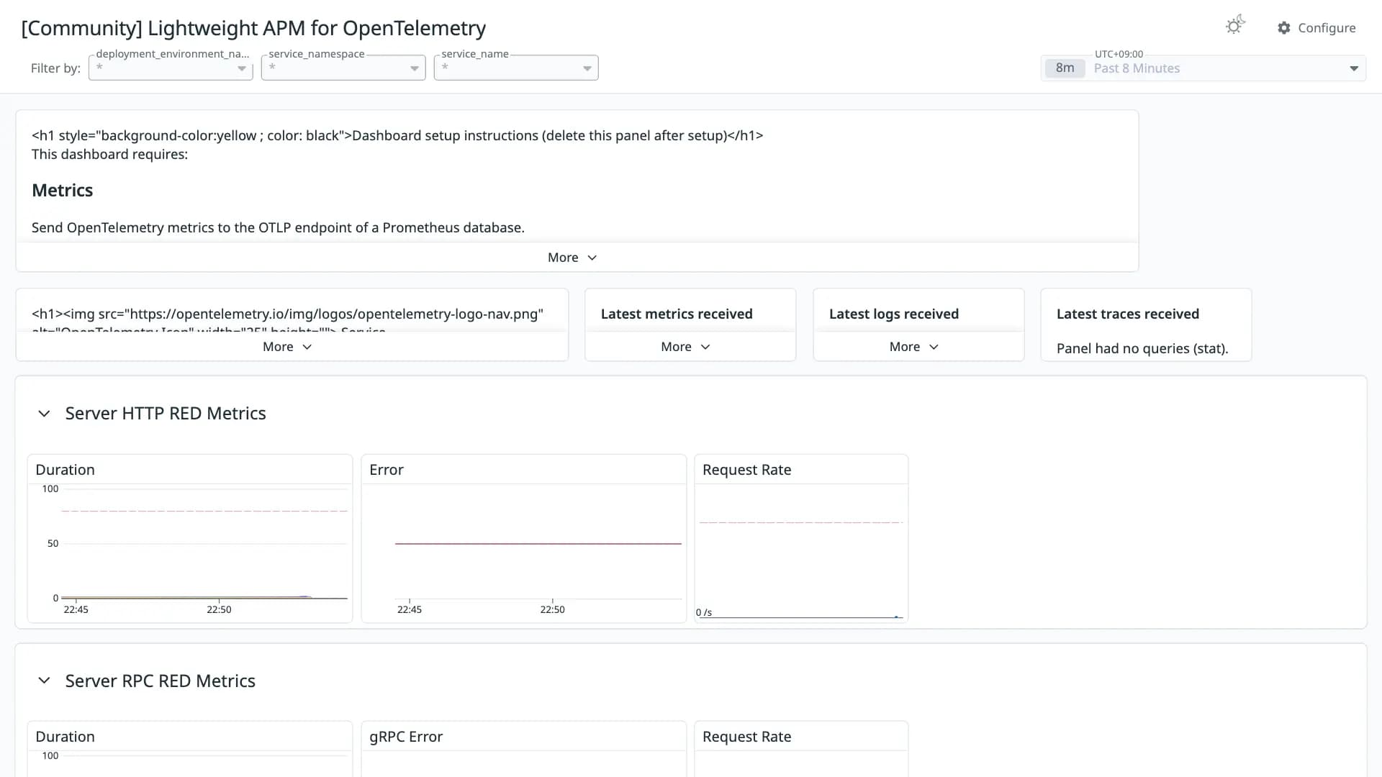Image resolution: width=1382 pixels, height=777 pixels.
Task: Toggle the light/dark theme sun icon
Action: pyautogui.click(x=1235, y=26)
